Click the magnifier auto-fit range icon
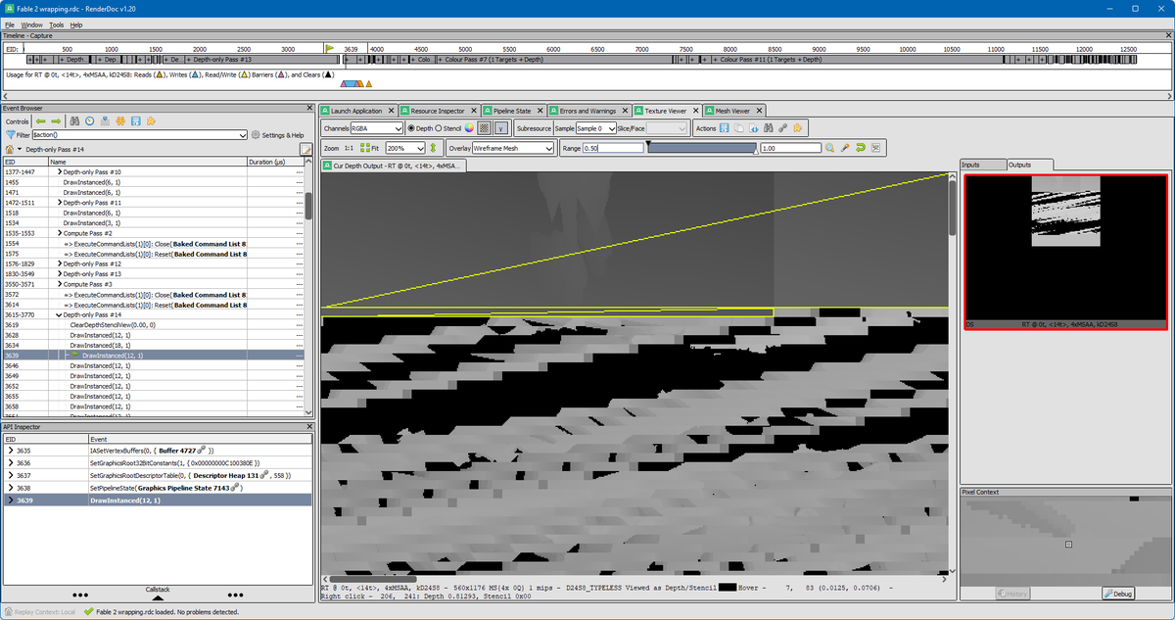 (829, 148)
